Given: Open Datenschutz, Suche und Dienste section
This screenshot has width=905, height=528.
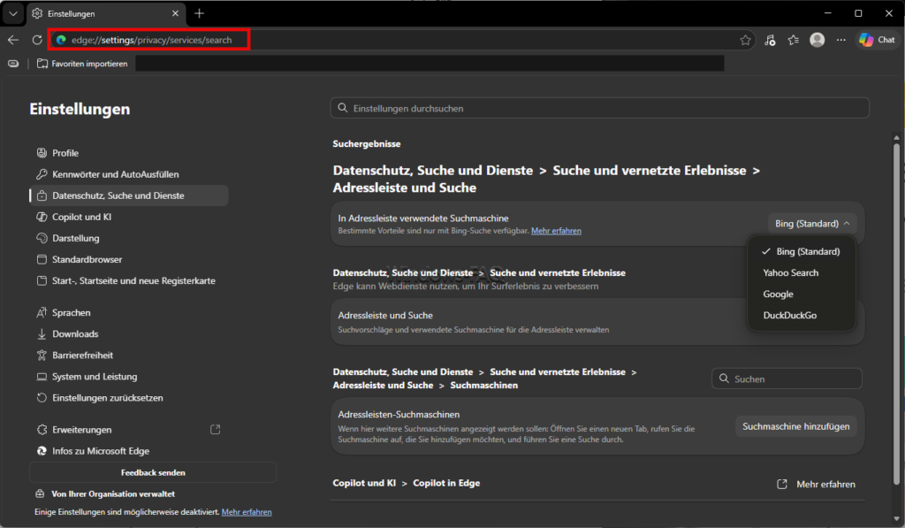Looking at the screenshot, I should click(x=129, y=195).
